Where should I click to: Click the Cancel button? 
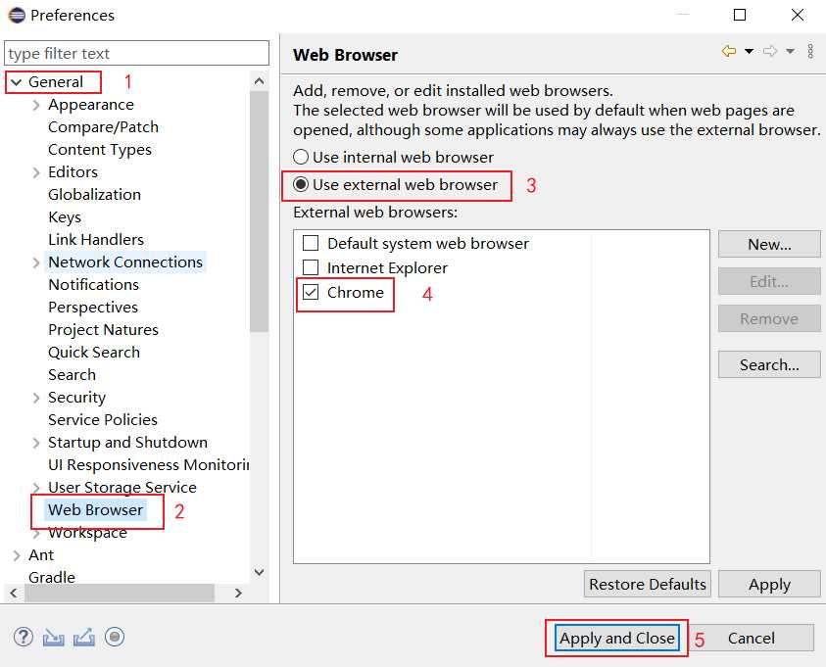tap(752, 638)
